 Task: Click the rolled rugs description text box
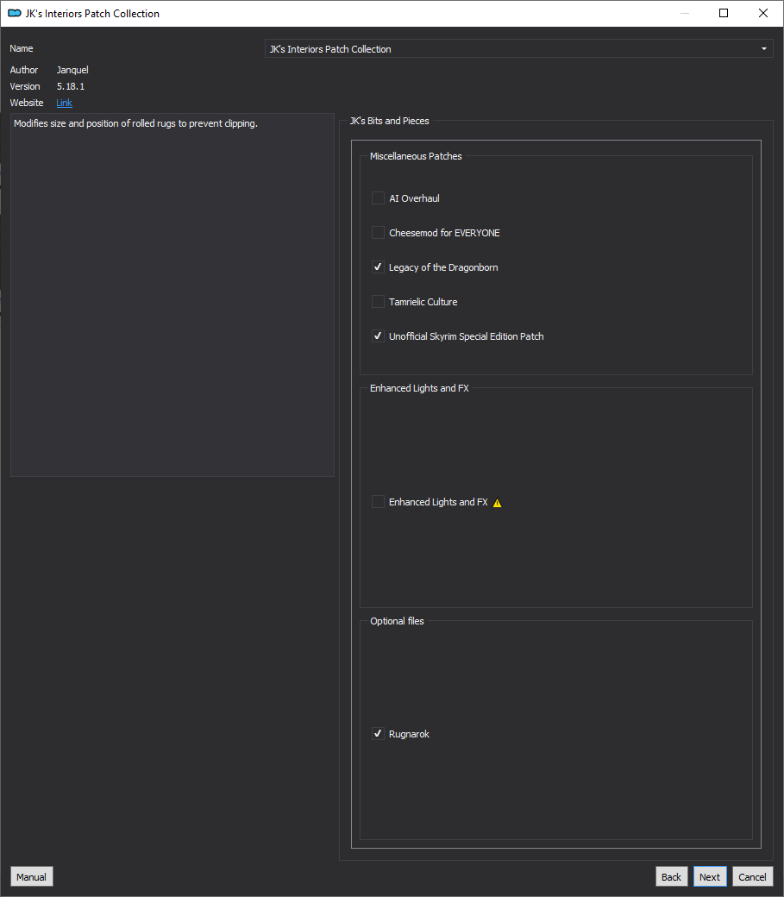(172, 295)
